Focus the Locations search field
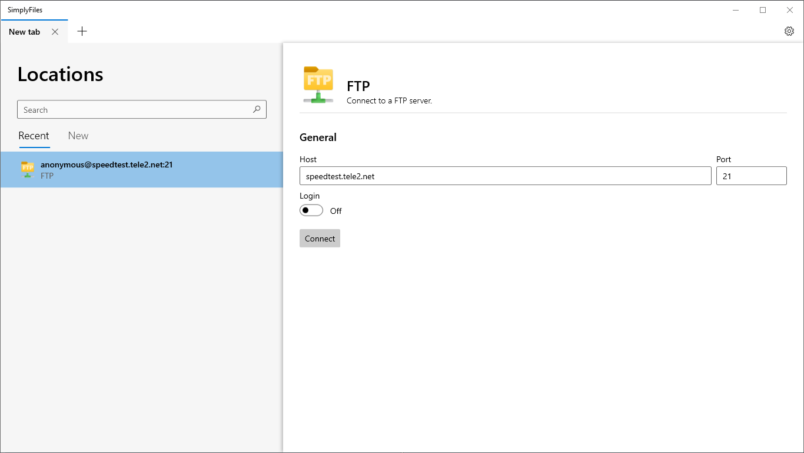The image size is (804, 453). [x=135, y=110]
